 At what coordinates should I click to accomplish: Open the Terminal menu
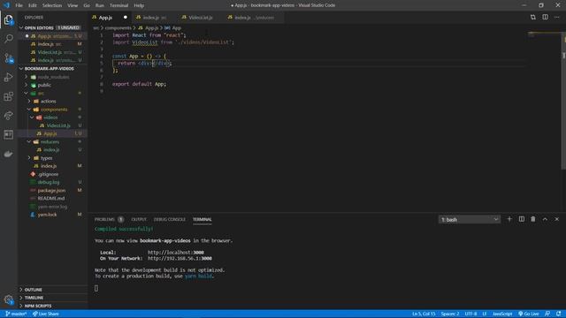[119, 5]
